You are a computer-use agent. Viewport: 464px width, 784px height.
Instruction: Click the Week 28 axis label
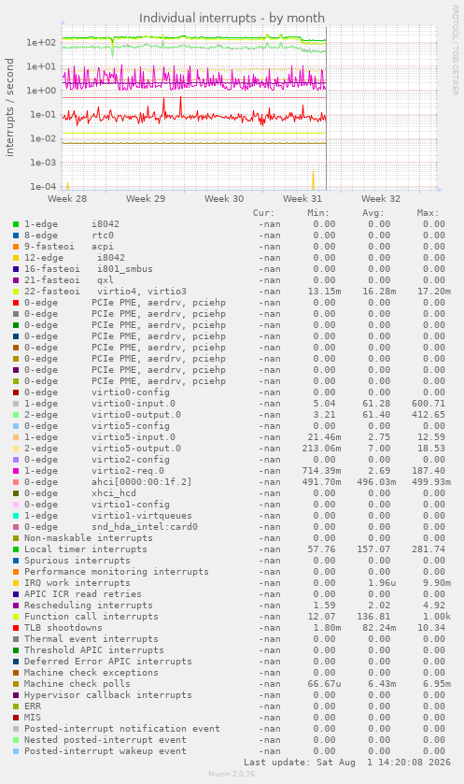point(67,198)
